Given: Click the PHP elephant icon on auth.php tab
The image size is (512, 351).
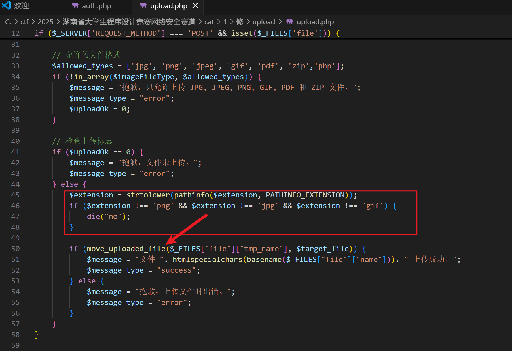Looking at the screenshot, I should [x=75, y=6].
